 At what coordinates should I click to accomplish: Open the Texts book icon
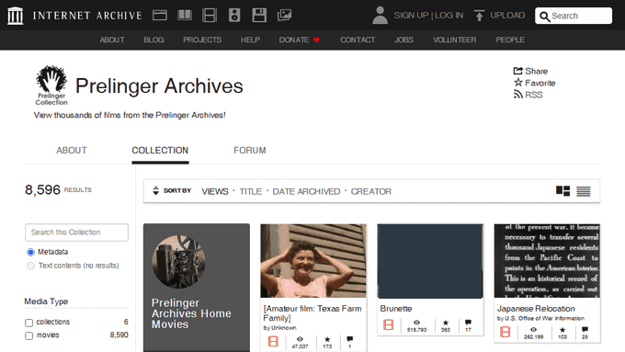(185, 16)
